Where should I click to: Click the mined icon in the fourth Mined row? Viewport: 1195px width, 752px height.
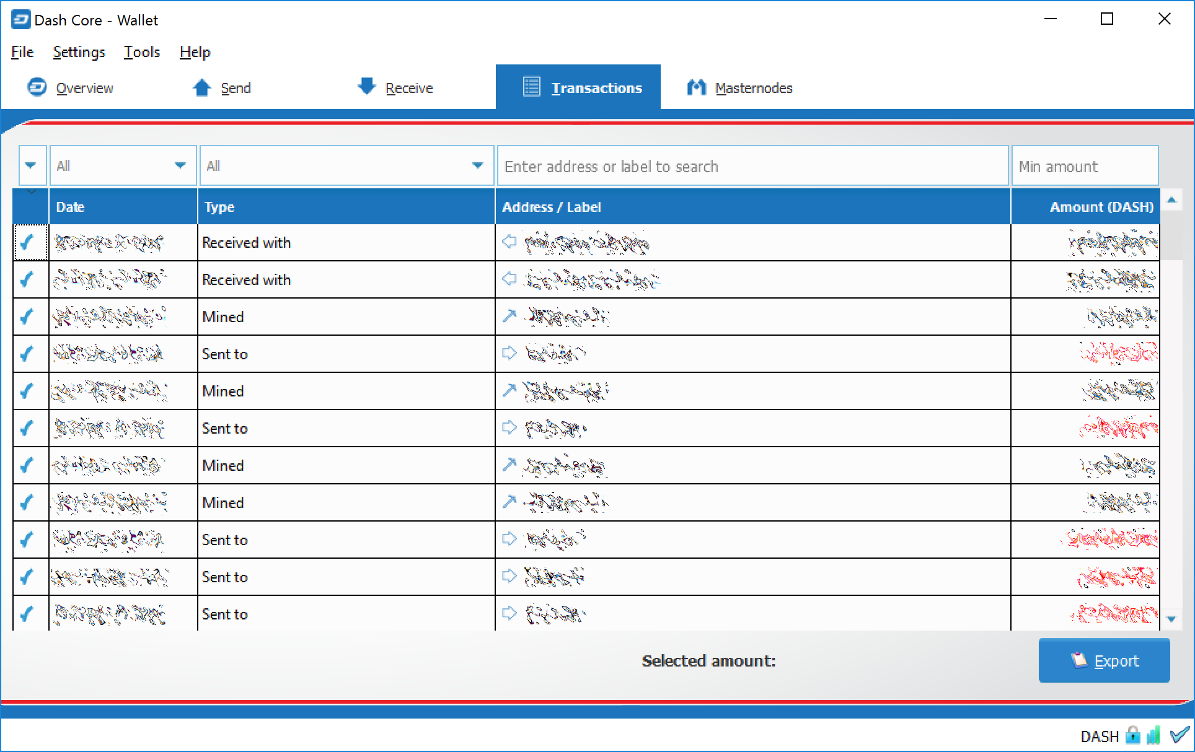(509, 502)
